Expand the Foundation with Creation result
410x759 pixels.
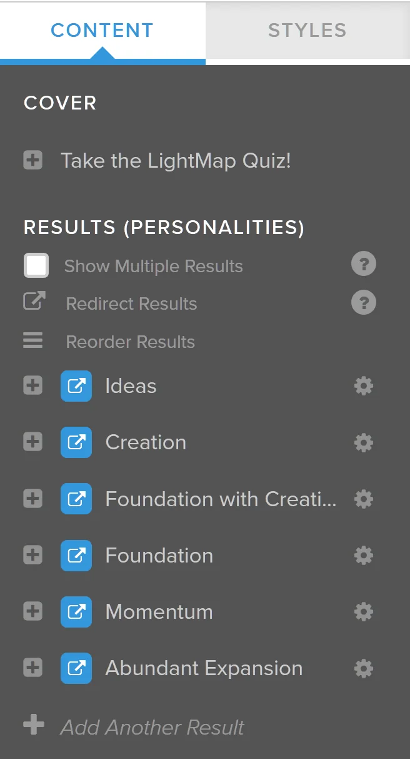click(x=33, y=499)
